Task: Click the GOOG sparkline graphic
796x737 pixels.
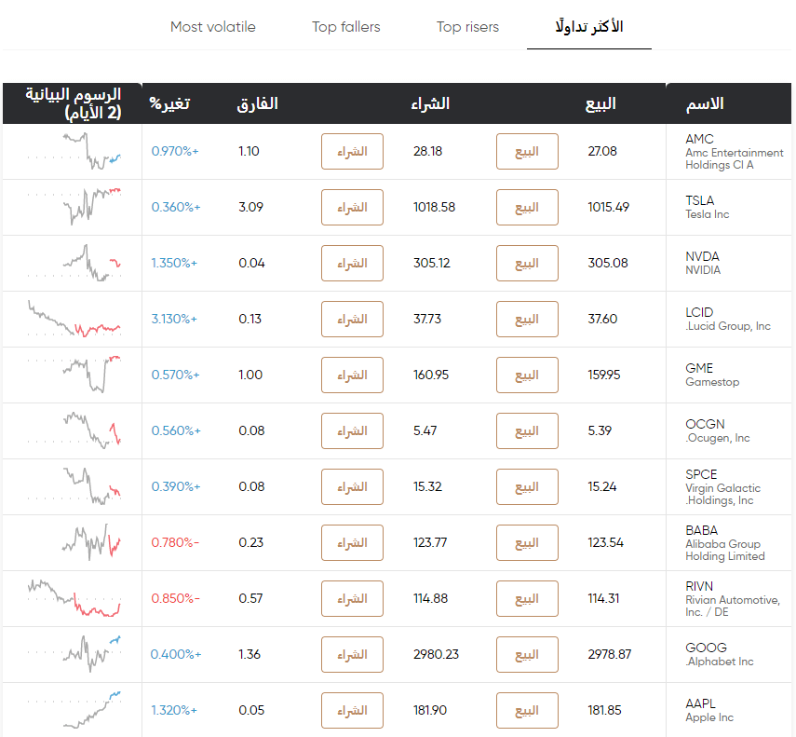Action: [72, 654]
